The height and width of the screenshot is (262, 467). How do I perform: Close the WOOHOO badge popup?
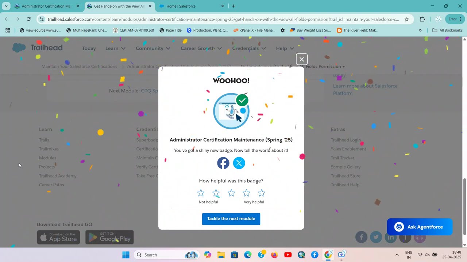point(302,59)
